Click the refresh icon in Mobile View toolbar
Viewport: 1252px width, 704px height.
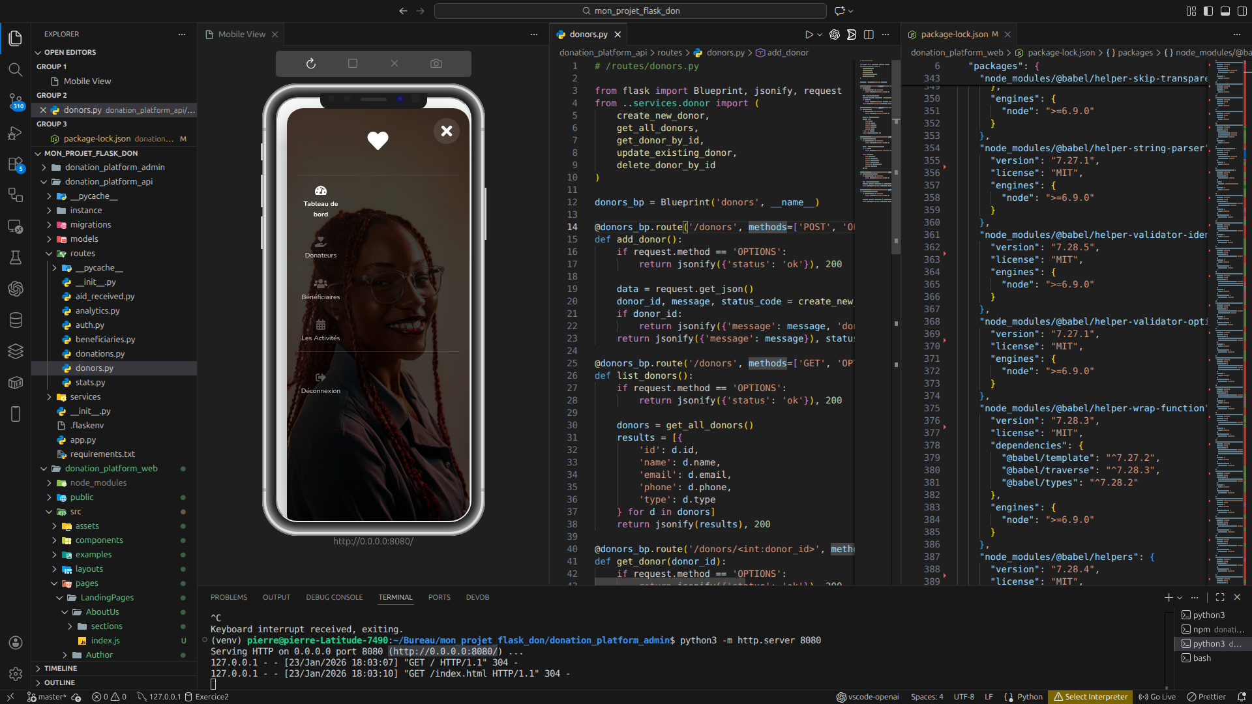(x=311, y=63)
